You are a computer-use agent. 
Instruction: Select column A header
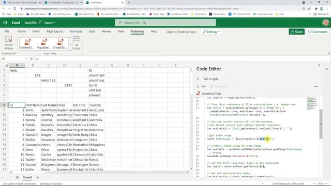click(x=17, y=65)
